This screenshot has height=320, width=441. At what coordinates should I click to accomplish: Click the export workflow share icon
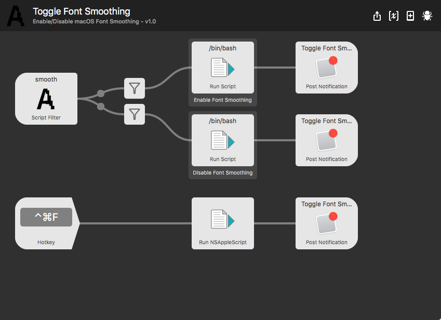[377, 16]
